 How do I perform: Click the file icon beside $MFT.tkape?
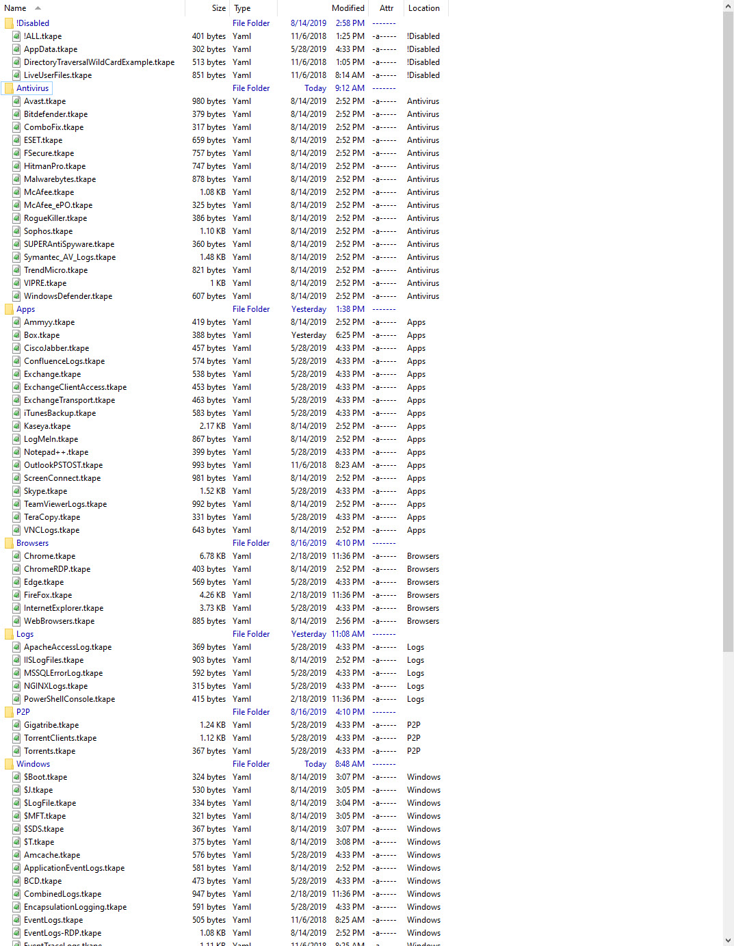16,816
